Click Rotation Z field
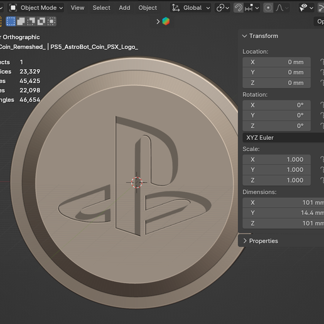The width and height of the screenshot is (324, 324). point(276,126)
